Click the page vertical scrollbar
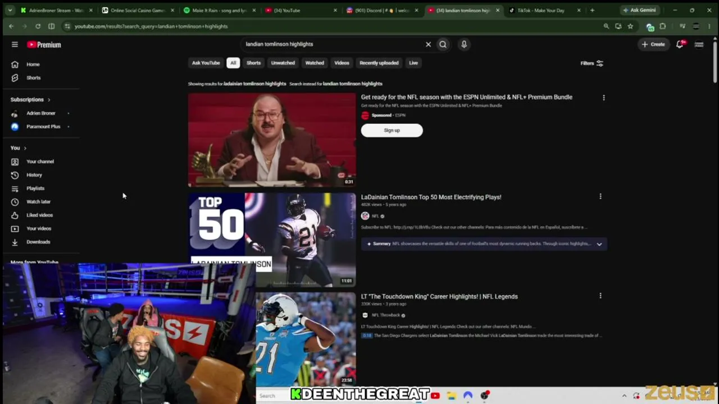The width and height of the screenshot is (719, 404). tap(715, 62)
